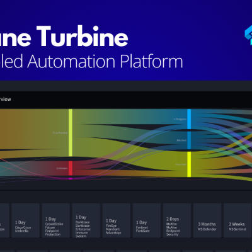
Task: Open the Fortinet FortiGate 1 Day card
Action: tap(147, 220)
